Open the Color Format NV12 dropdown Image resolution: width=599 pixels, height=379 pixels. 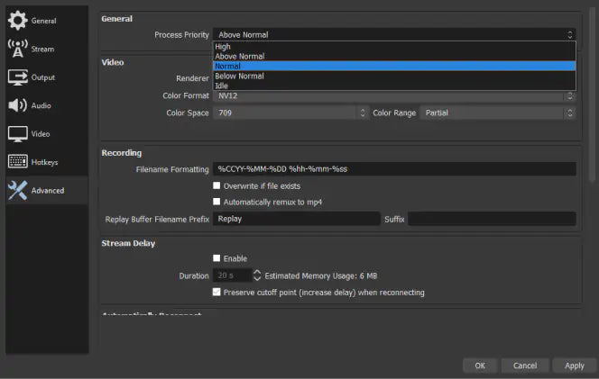tap(393, 95)
